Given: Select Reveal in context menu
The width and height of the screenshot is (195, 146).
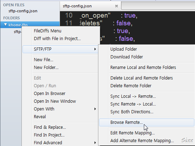Looking at the screenshot, I should pos(40,116).
